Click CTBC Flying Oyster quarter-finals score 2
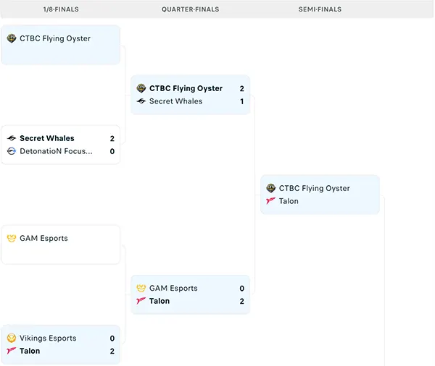 (x=242, y=88)
